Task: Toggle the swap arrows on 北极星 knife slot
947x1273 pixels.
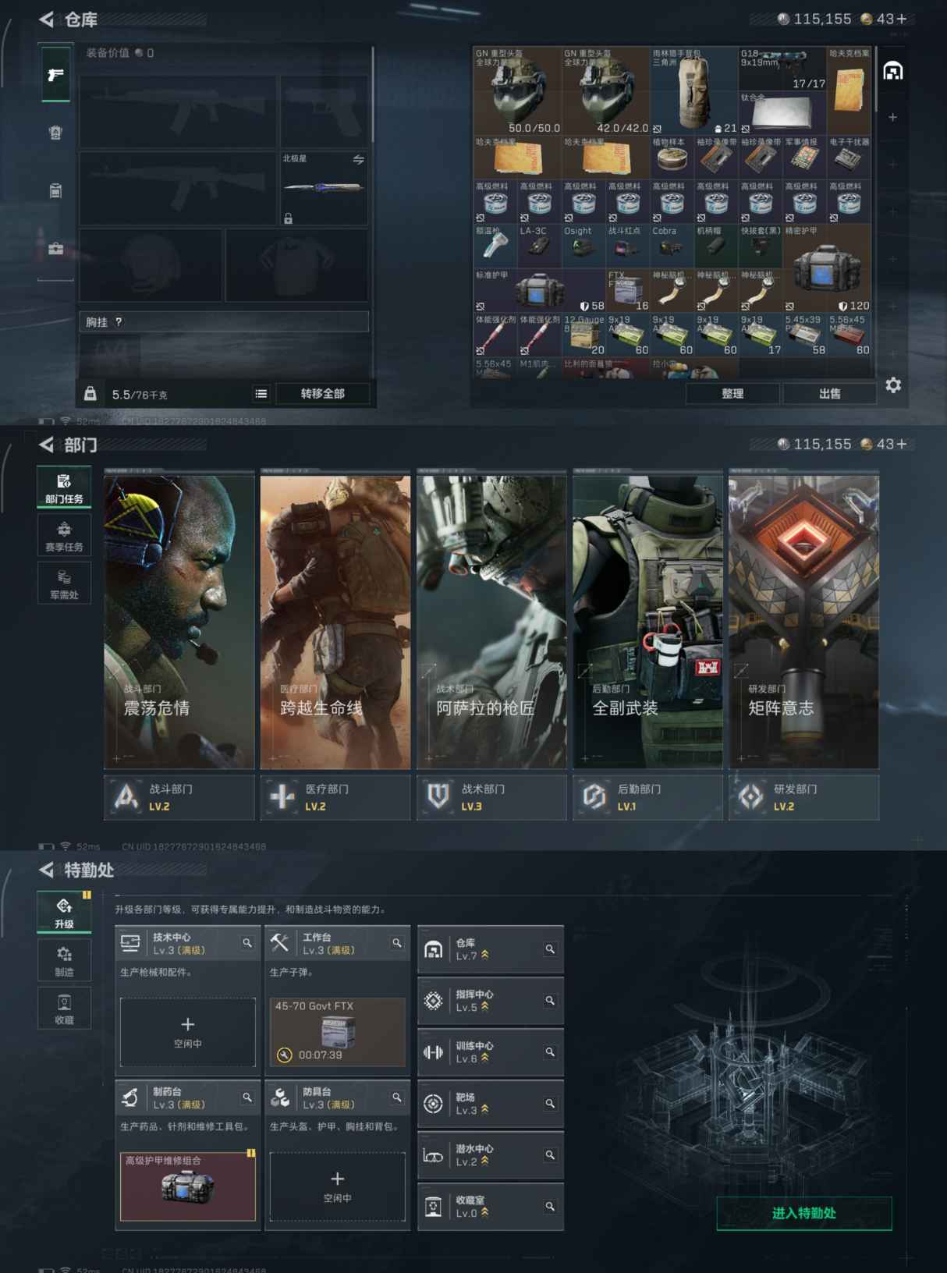Action: (x=358, y=159)
